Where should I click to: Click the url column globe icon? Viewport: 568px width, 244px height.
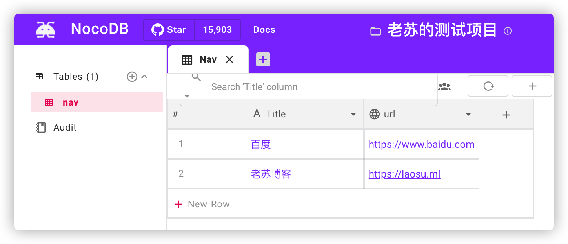375,114
